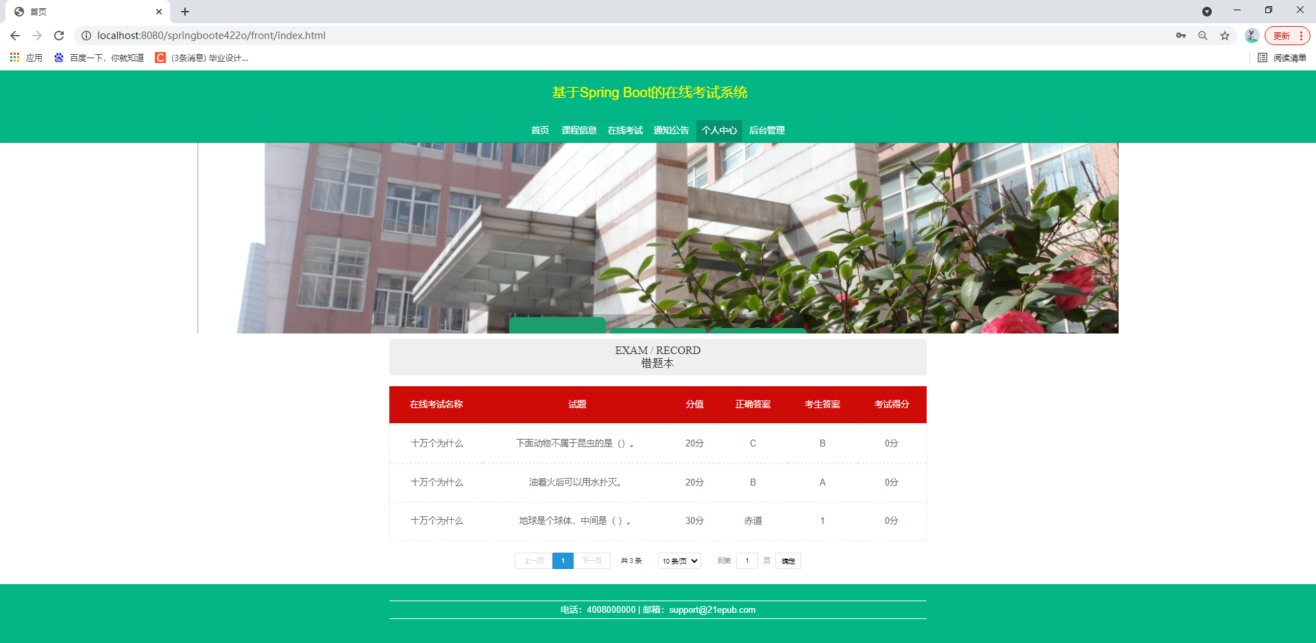Select 后台管理 in the navigation bar
The image size is (1316, 643).
[766, 130]
